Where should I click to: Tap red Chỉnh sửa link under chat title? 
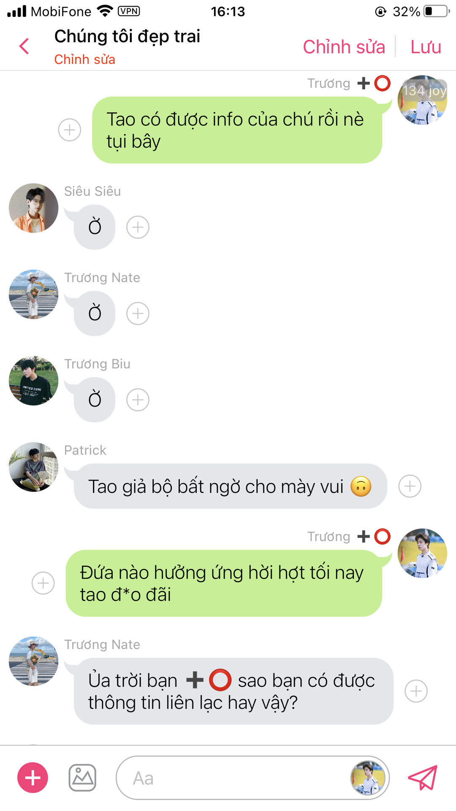point(84,60)
